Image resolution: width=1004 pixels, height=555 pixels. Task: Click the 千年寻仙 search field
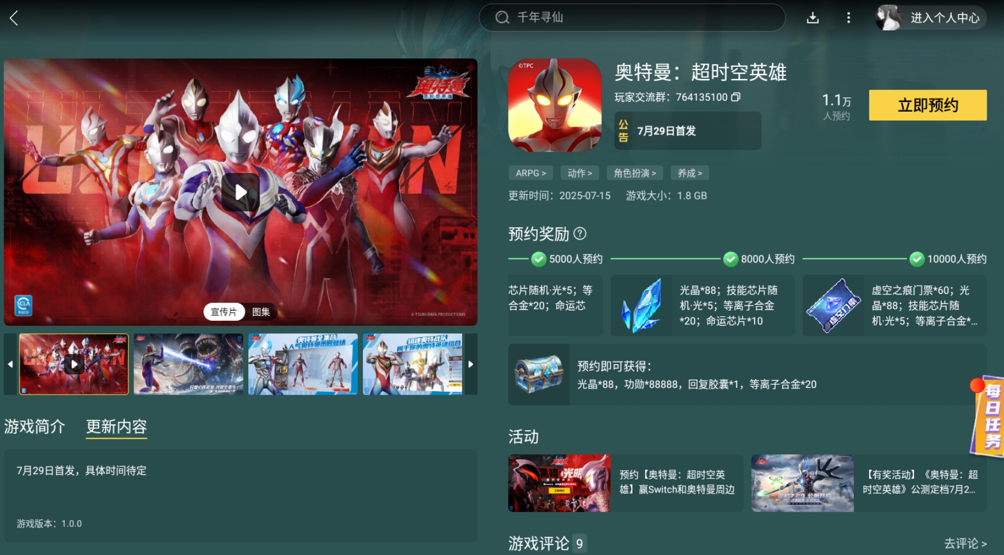pyautogui.click(x=632, y=18)
